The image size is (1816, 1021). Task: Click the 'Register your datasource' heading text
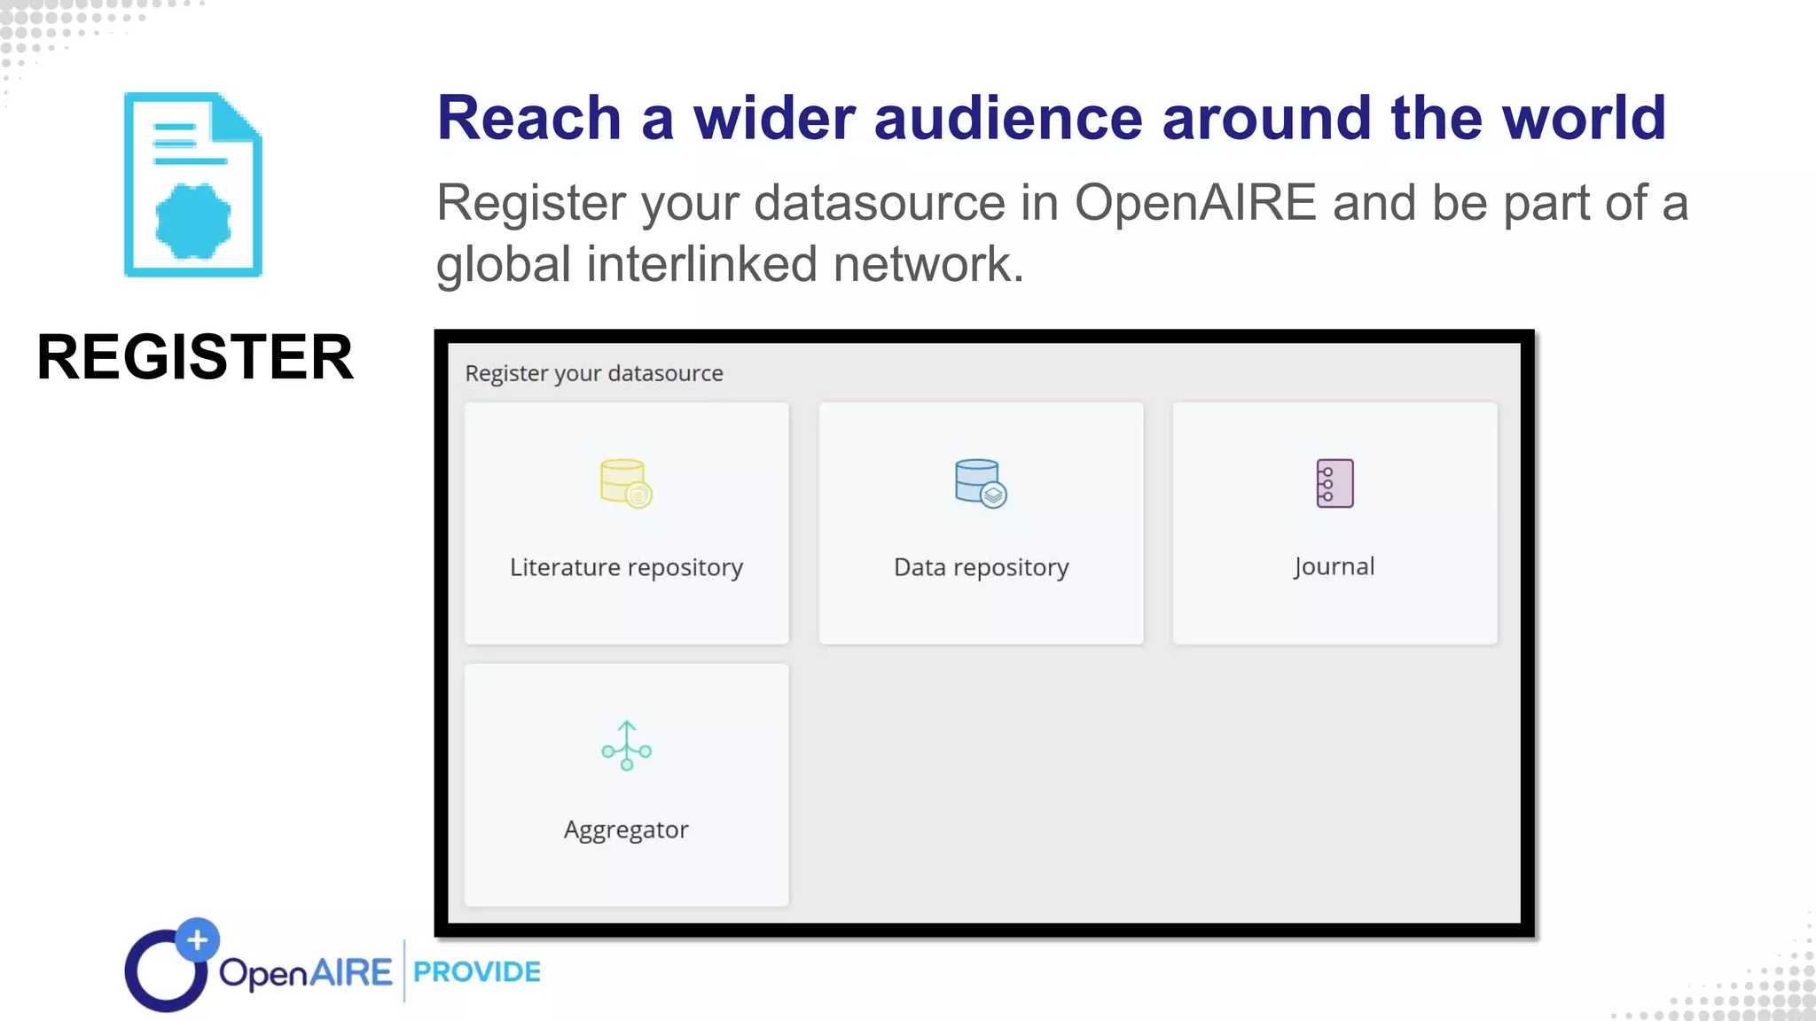594,373
